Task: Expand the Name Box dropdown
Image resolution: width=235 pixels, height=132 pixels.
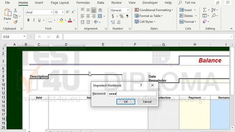Action: coord(24,37)
